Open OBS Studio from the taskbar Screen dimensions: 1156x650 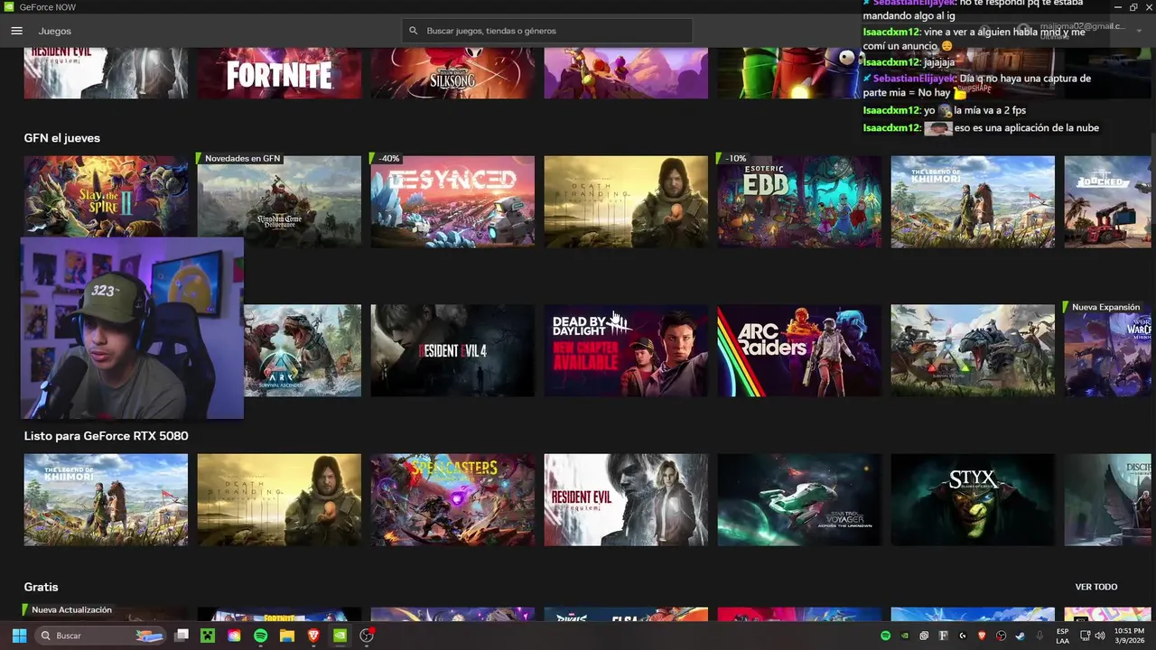point(367,636)
